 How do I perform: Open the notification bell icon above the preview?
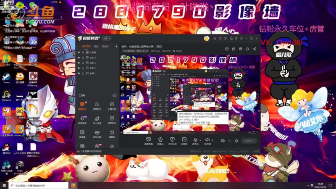click(x=247, y=49)
